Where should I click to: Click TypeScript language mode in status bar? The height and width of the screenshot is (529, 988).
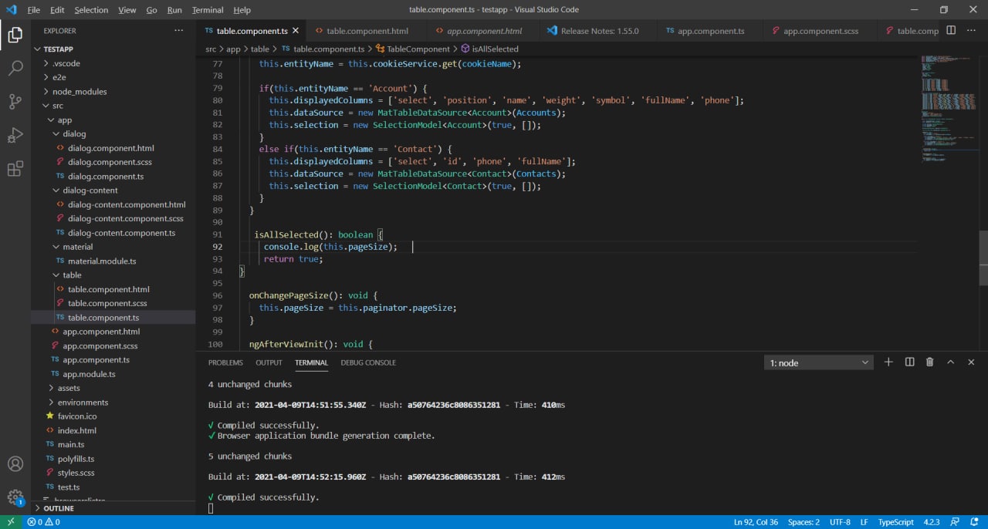pos(895,522)
